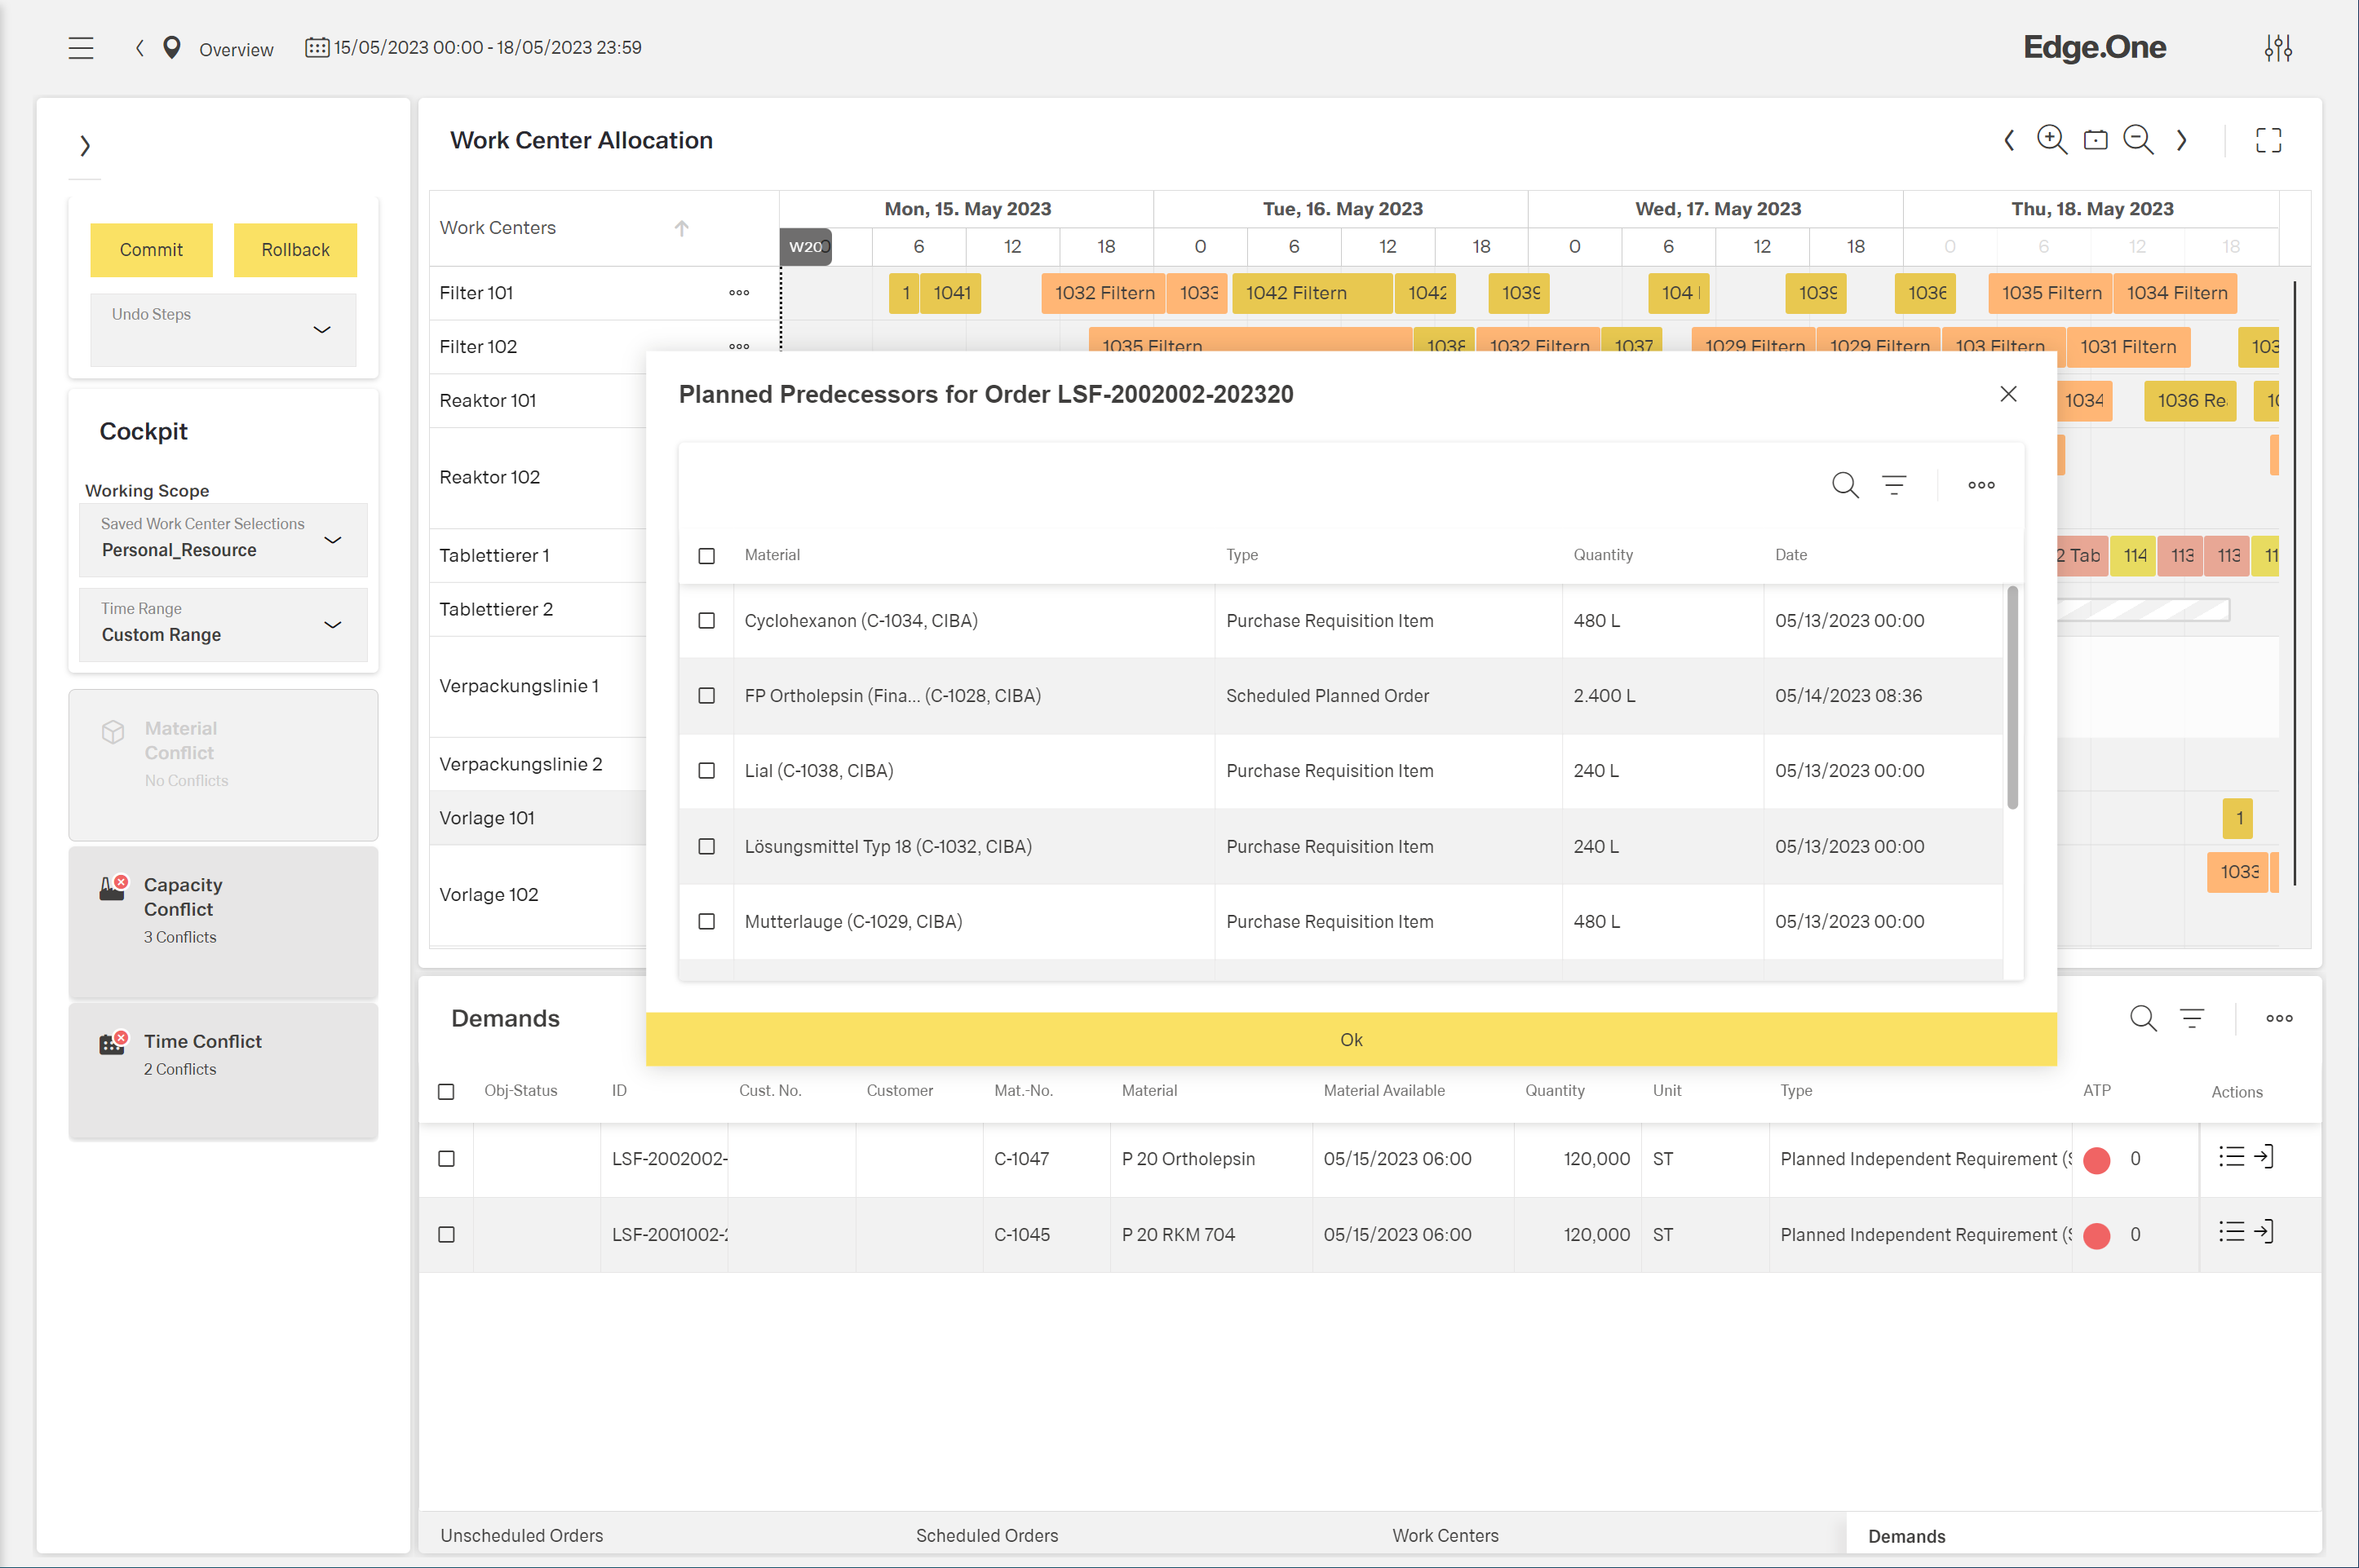Click the Predecessors dialog vertical scrollbar

coord(2013,697)
